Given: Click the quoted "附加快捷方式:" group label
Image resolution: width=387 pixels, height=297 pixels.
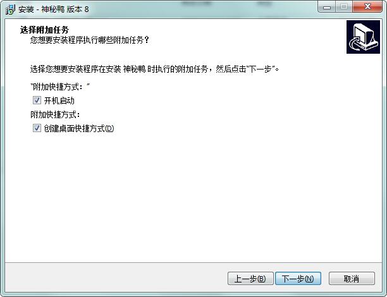Looking at the screenshot, I should click(60, 87).
